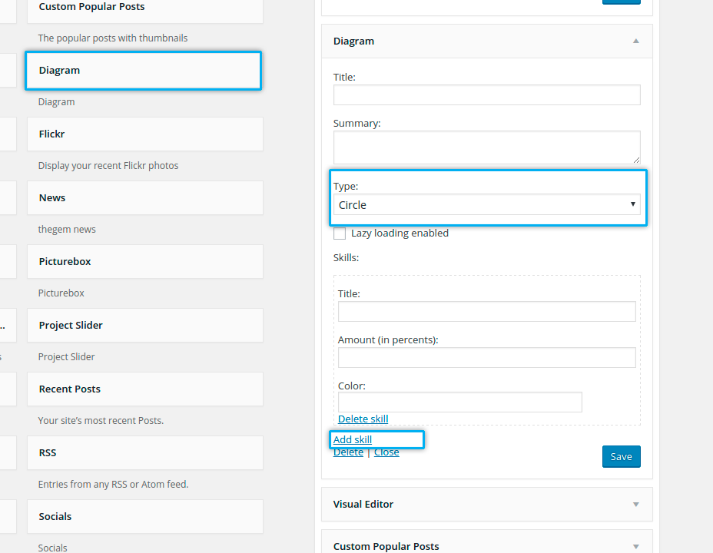Screen dimensions: 713x553
Task: Focus the Diagram widget Title field
Action: [487, 95]
